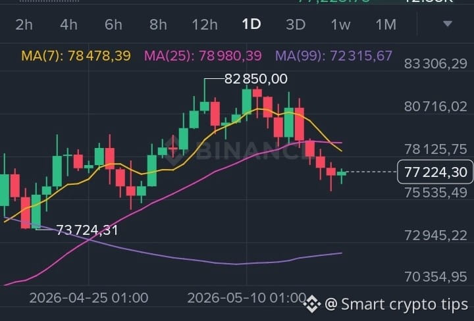Choose the 3D chart interval
The image size is (474, 321).
296,24
